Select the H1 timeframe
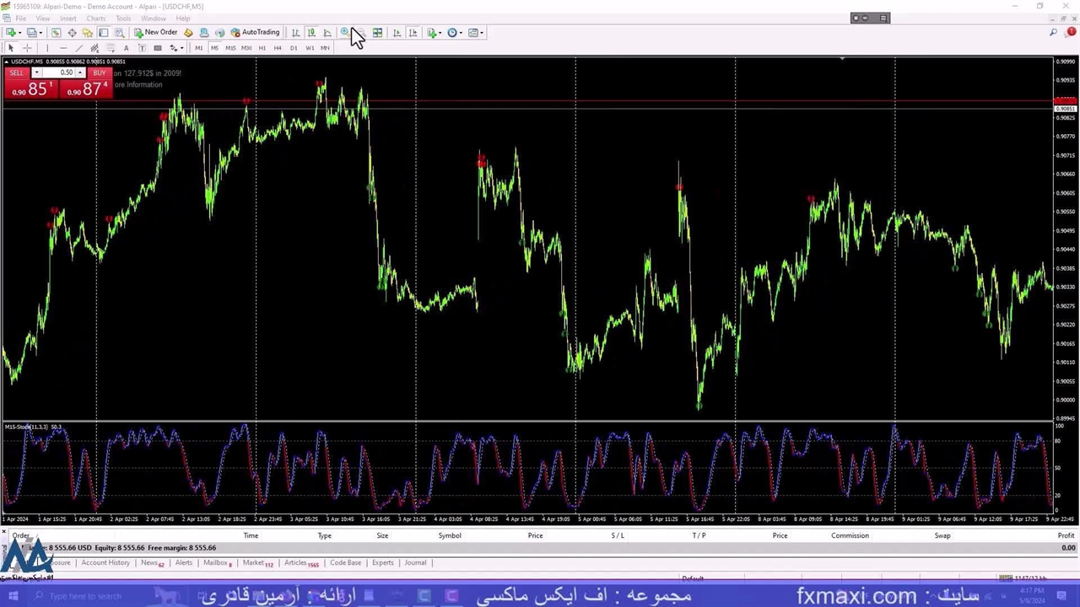The image size is (1080, 607). click(262, 48)
